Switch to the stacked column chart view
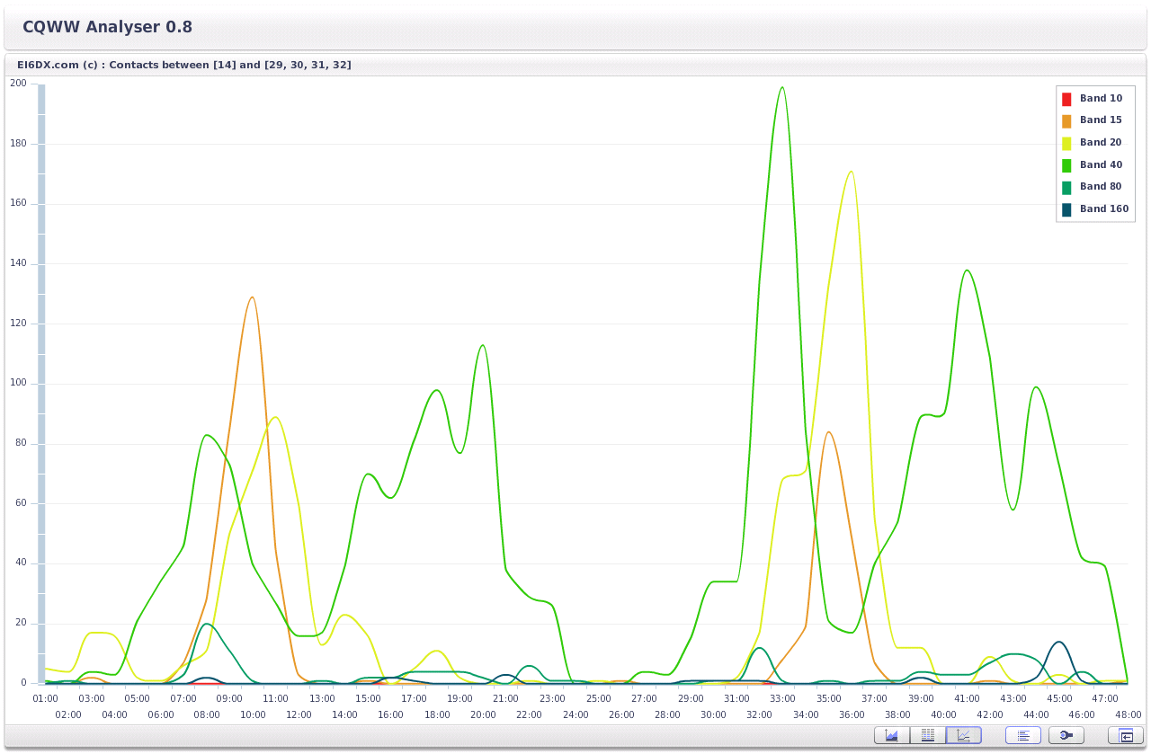The height and width of the screenshot is (754, 1151). pyautogui.click(x=927, y=735)
